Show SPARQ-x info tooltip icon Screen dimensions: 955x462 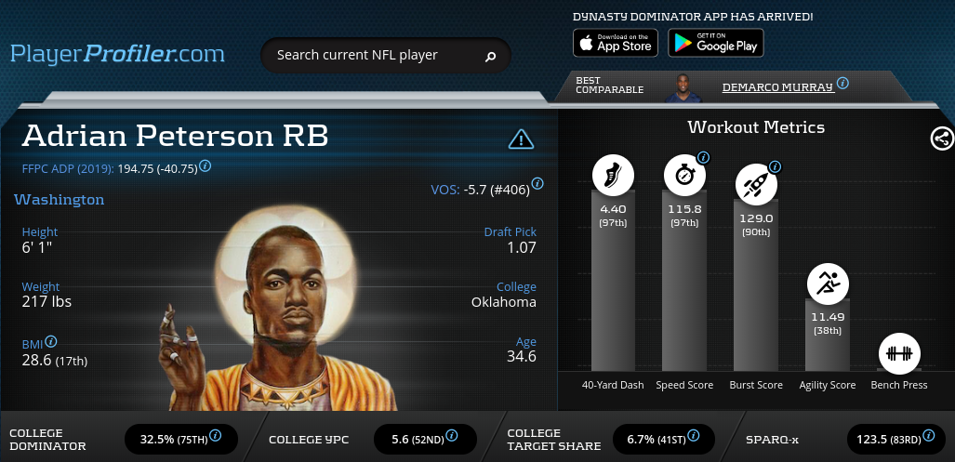(x=928, y=435)
